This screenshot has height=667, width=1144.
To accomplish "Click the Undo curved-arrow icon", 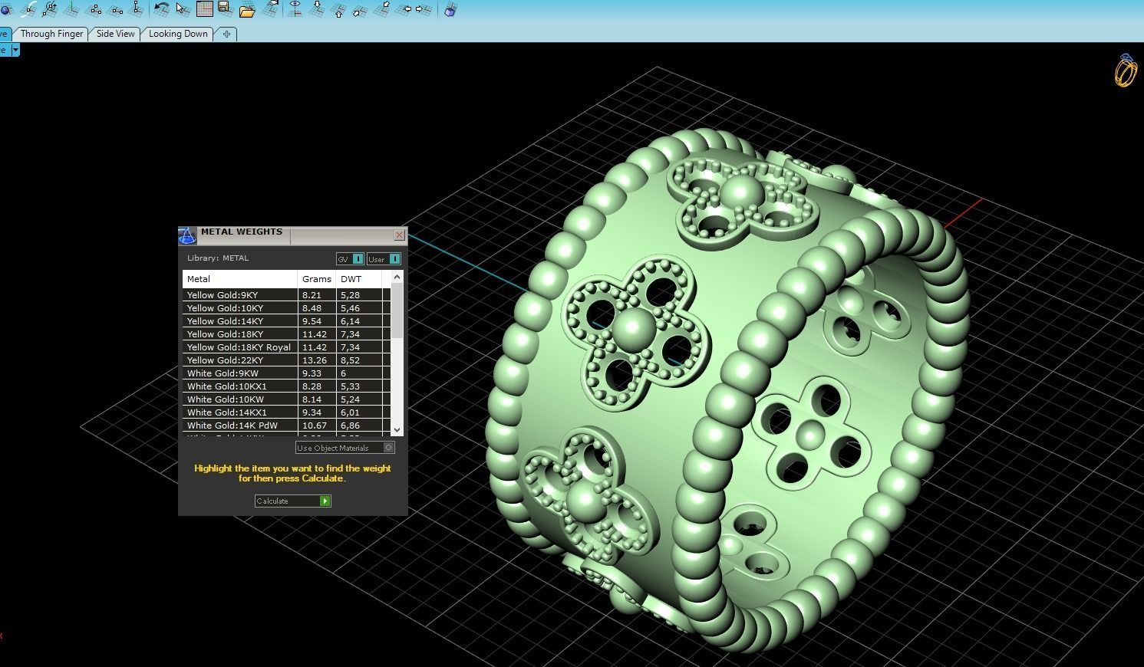I will [x=162, y=9].
